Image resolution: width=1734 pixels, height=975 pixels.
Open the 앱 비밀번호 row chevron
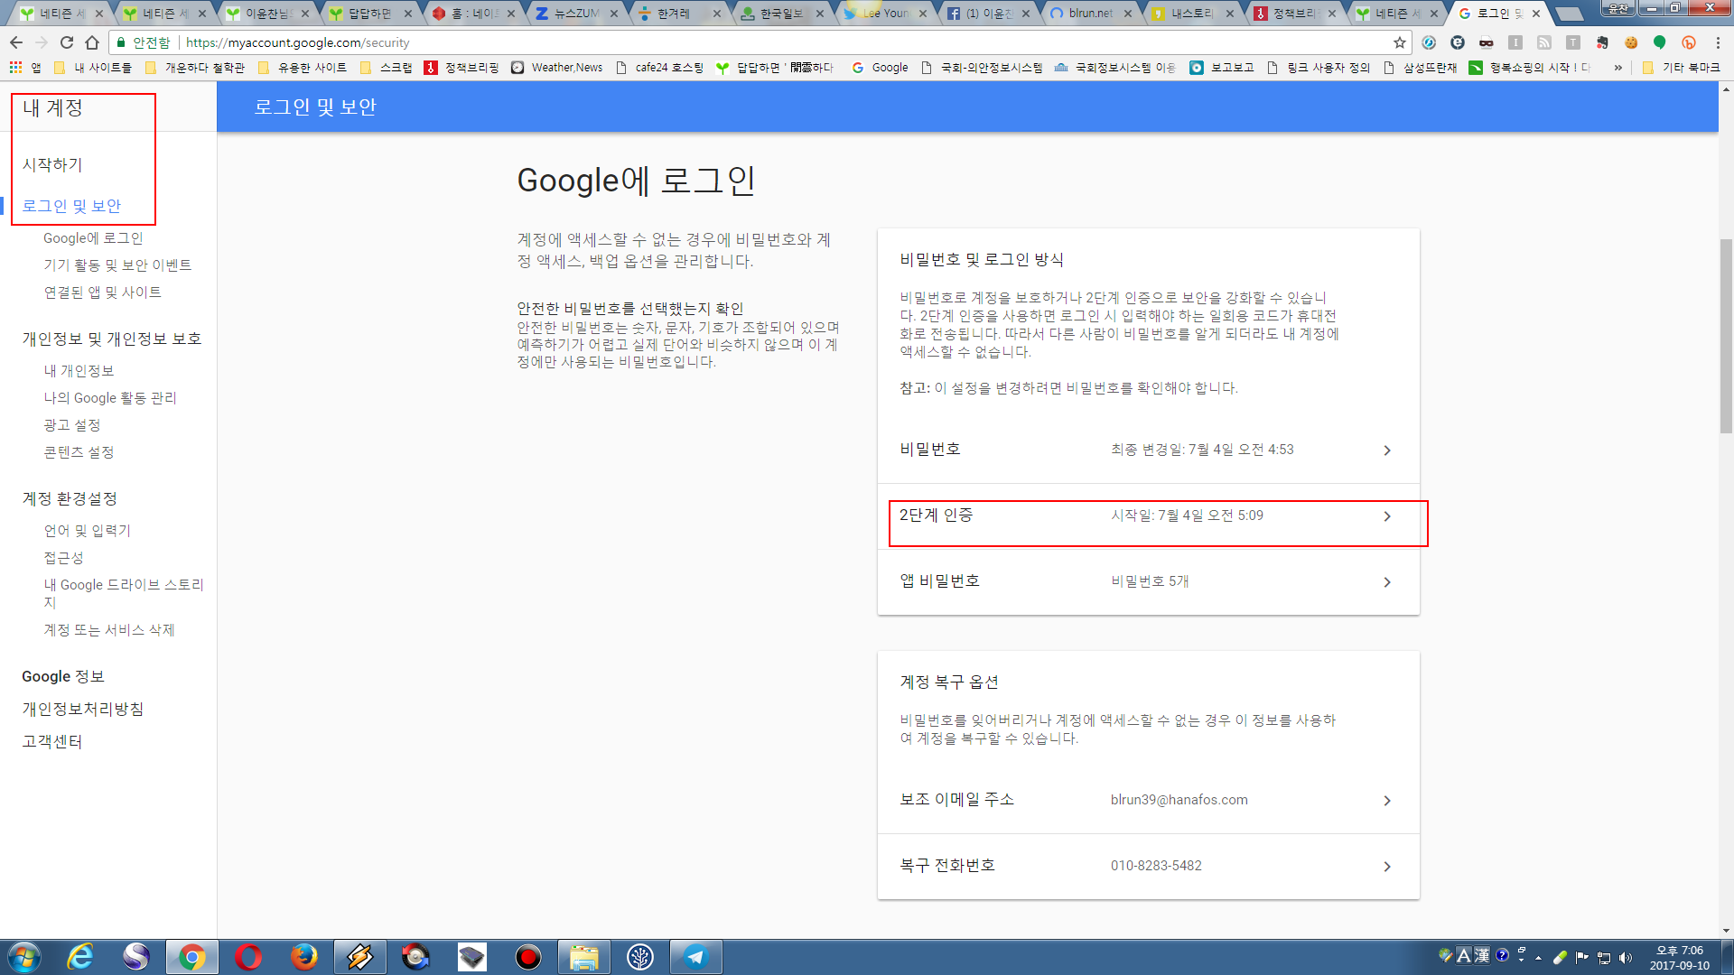click(1387, 582)
